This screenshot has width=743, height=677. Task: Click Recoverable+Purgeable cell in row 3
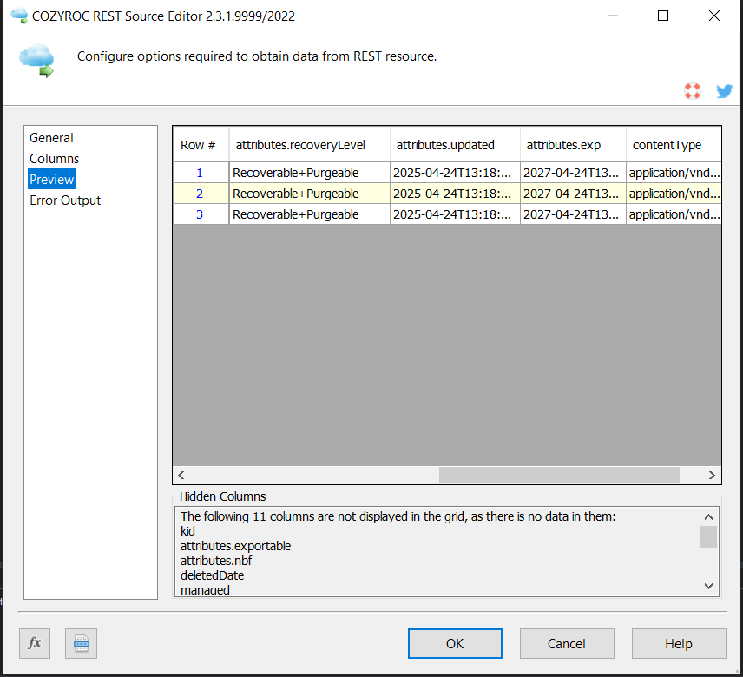pyautogui.click(x=309, y=214)
